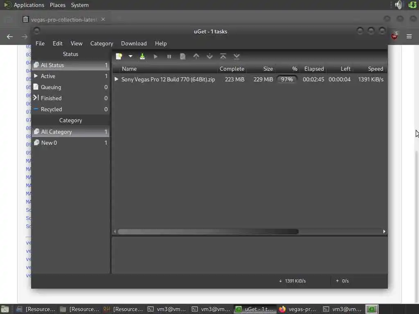
Task: Sort by the Left column header
Action: point(339,69)
